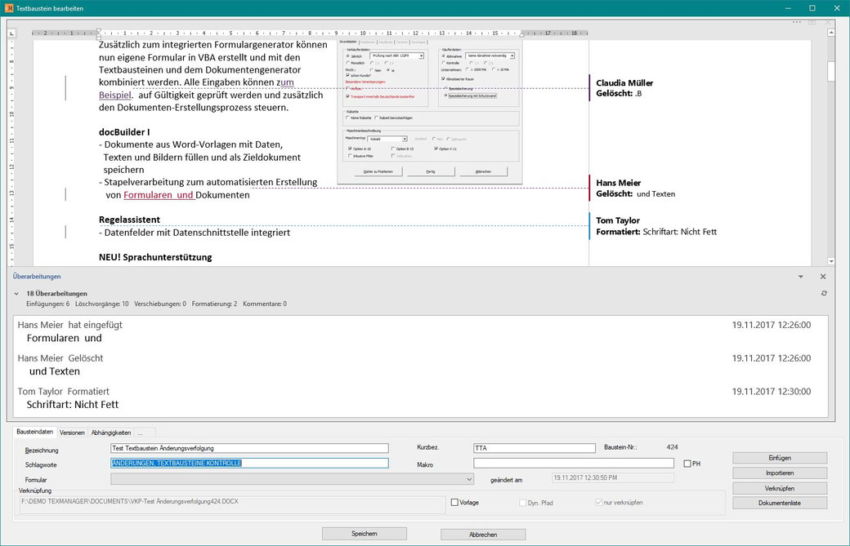Open the 'Prüfung nach AEK 132P9' dropdown
Viewport: 850px width, 546px height.
click(x=422, y=55)
